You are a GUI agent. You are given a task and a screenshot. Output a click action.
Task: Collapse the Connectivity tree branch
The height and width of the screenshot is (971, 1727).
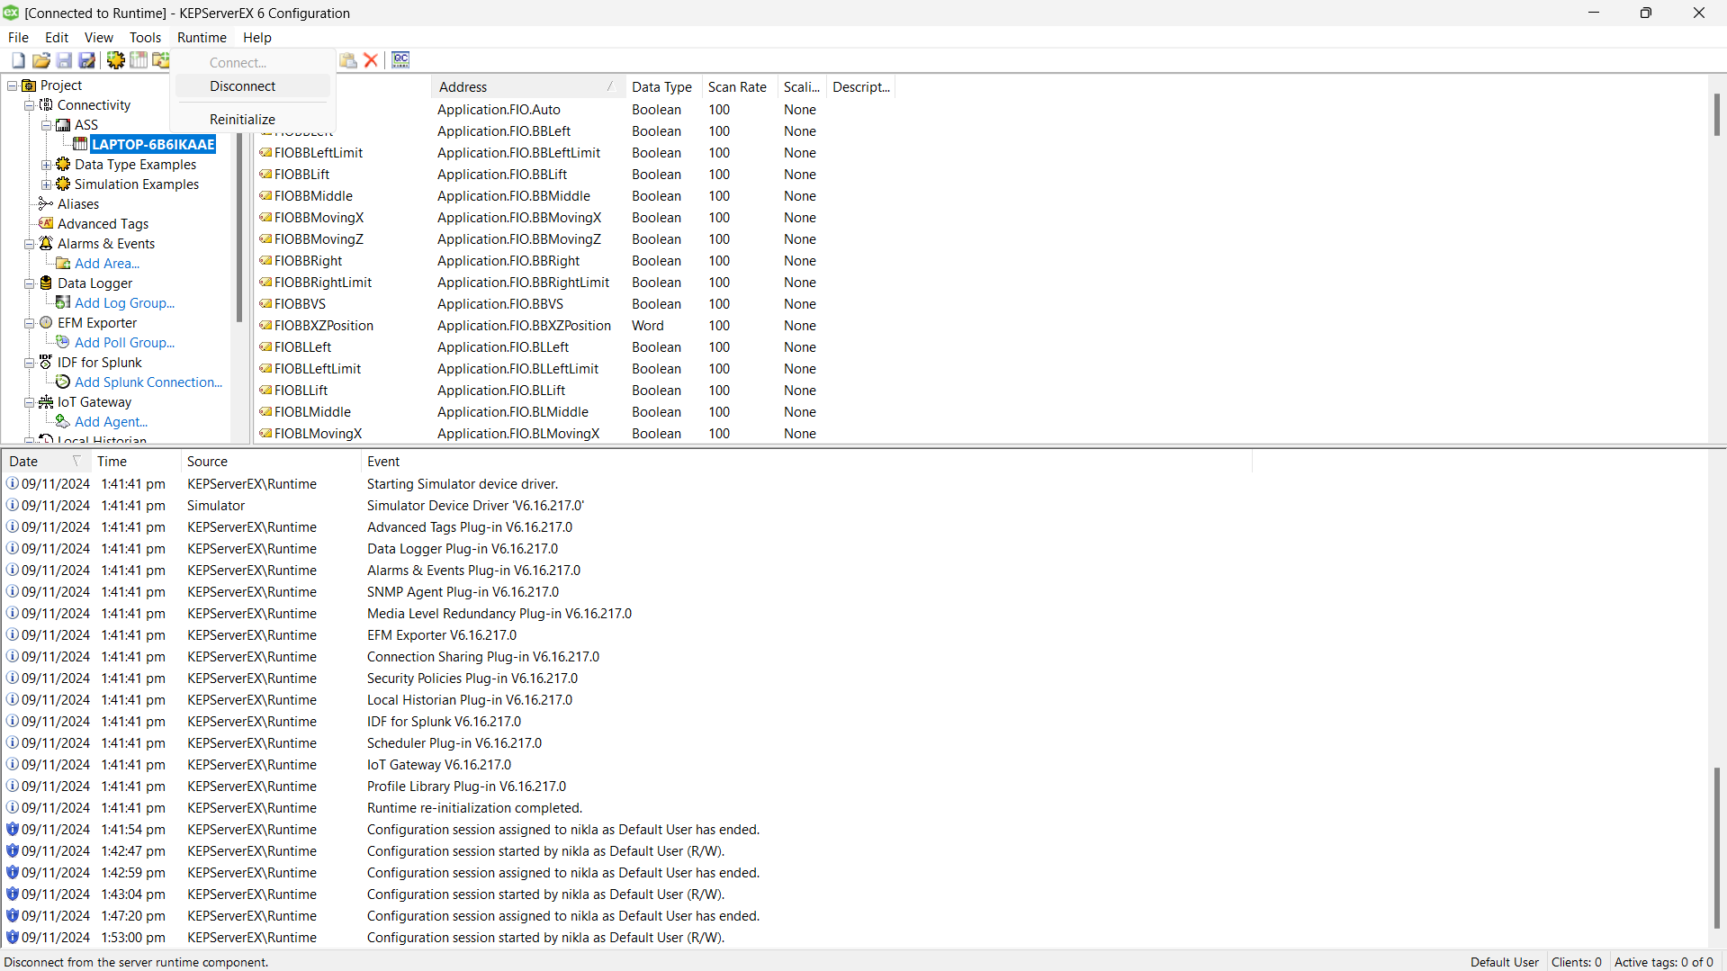(x=30, y=104)
